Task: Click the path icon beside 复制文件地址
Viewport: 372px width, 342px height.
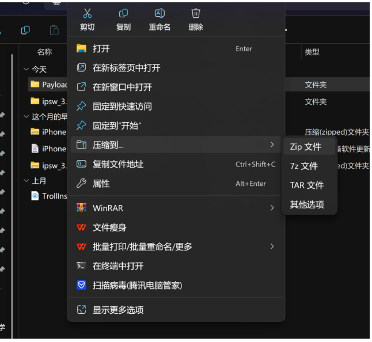Action: (x=81, y=164)
